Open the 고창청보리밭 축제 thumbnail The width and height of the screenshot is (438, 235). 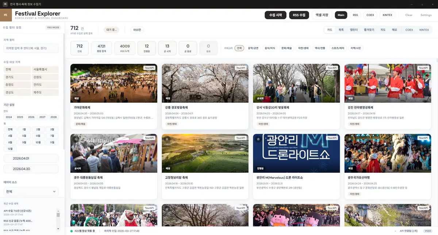205,153
